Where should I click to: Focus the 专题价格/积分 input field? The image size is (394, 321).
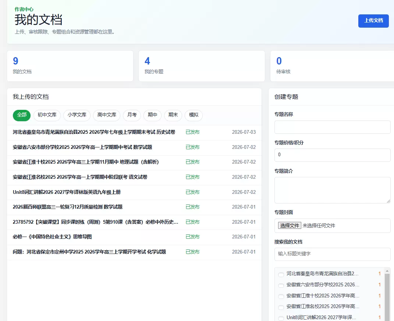tap(333, 155)
